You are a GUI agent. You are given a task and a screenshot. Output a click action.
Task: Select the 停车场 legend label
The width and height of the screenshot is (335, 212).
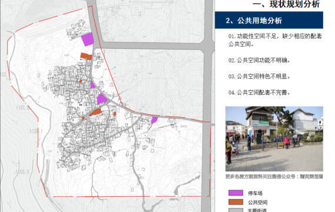[255, 193]
